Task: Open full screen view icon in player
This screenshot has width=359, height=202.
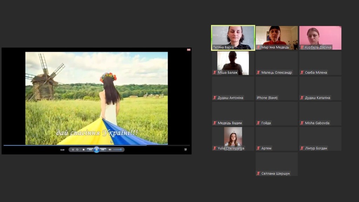Action: point(185,150)
